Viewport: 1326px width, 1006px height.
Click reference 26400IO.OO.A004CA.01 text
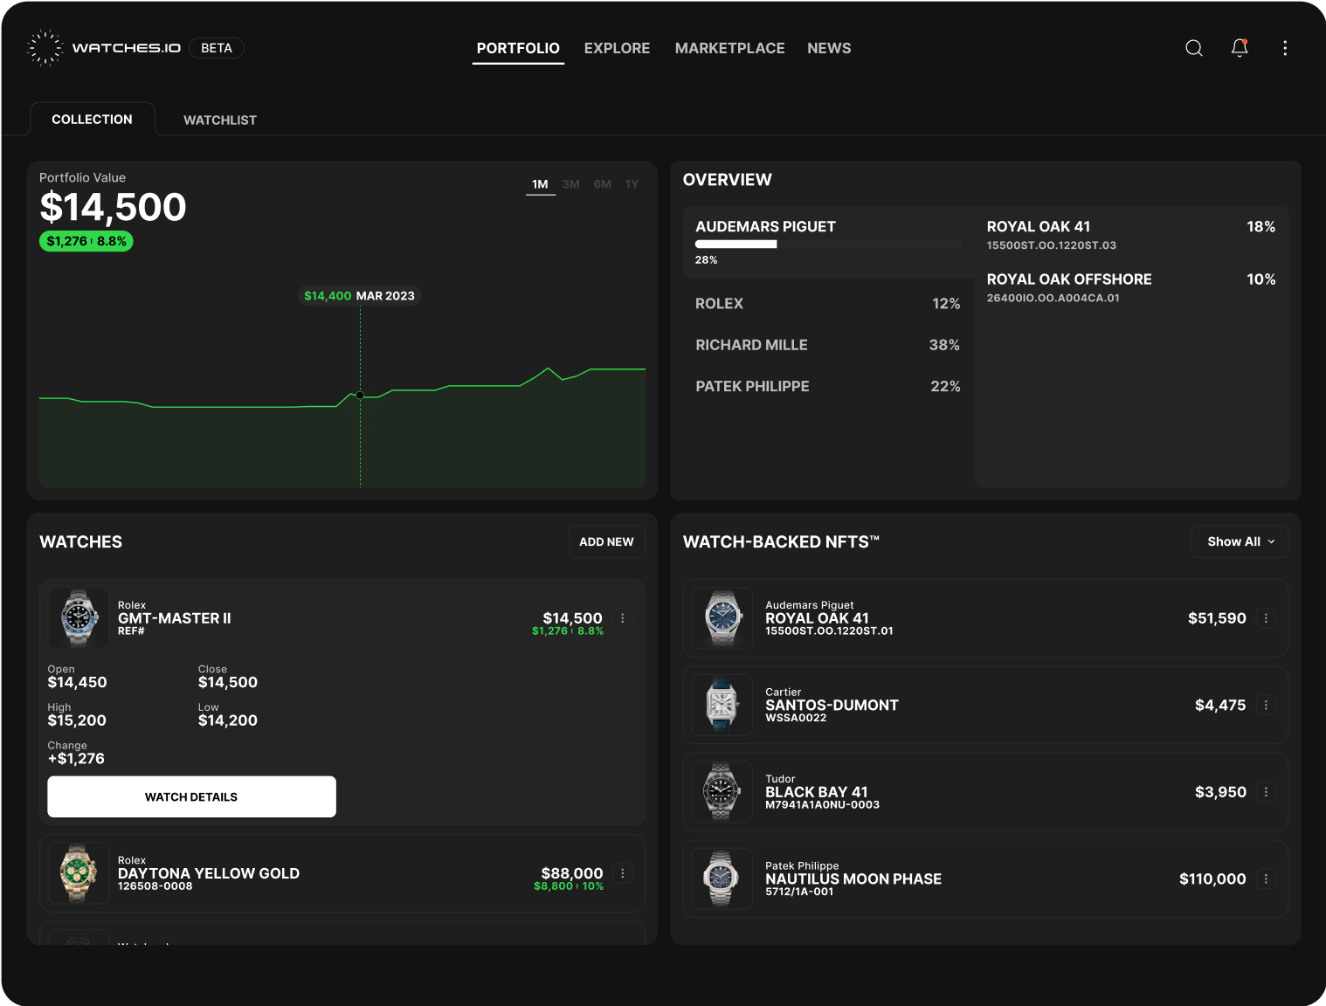click(1053, 298)
